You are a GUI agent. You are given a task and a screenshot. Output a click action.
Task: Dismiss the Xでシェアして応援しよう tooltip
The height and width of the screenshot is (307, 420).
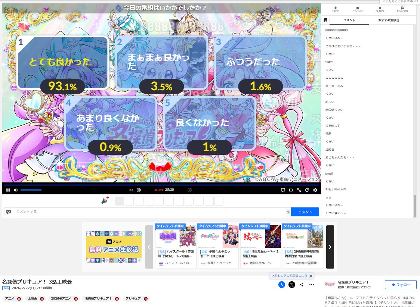[311, 276]
